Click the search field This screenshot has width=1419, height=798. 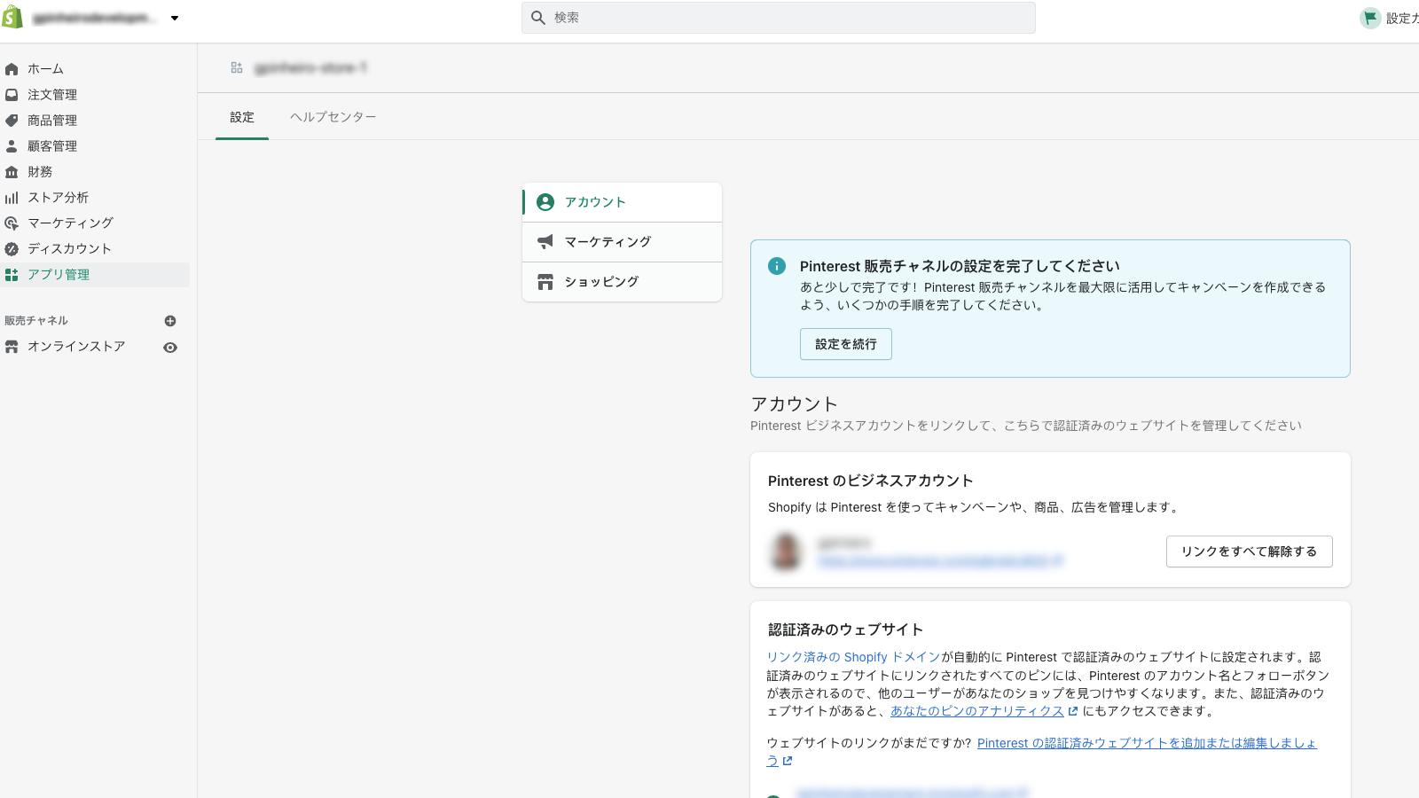tap(778, 18)
